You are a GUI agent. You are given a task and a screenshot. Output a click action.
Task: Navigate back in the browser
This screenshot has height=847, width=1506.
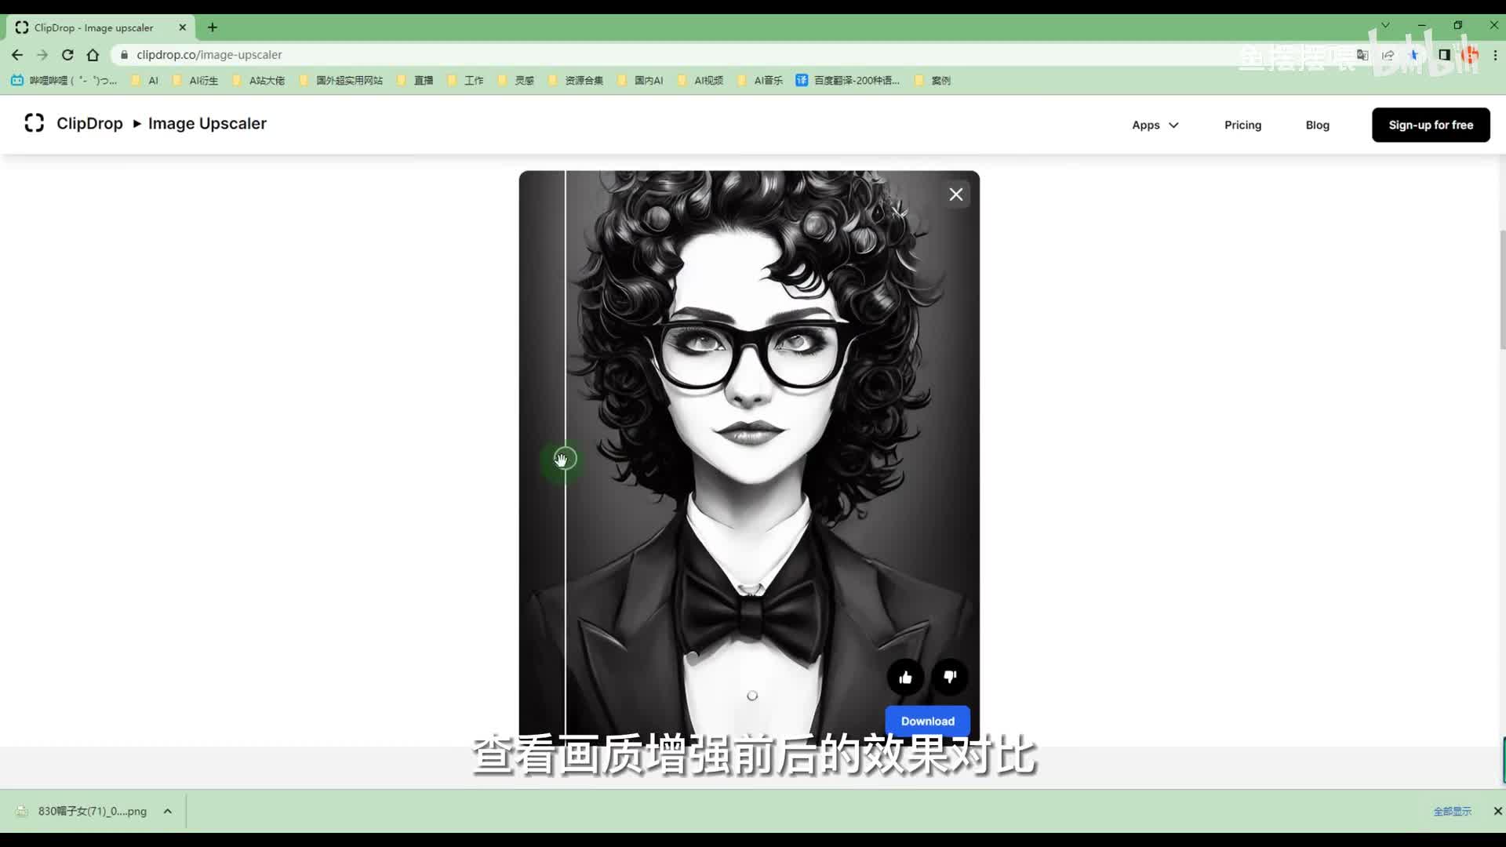[17, 55]
